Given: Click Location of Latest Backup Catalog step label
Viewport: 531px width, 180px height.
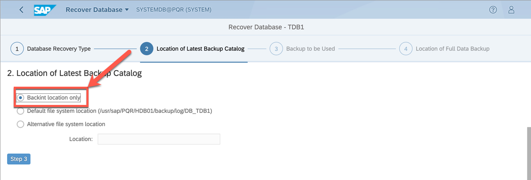Looking at the screenshot, I should [x=200, y=49].
